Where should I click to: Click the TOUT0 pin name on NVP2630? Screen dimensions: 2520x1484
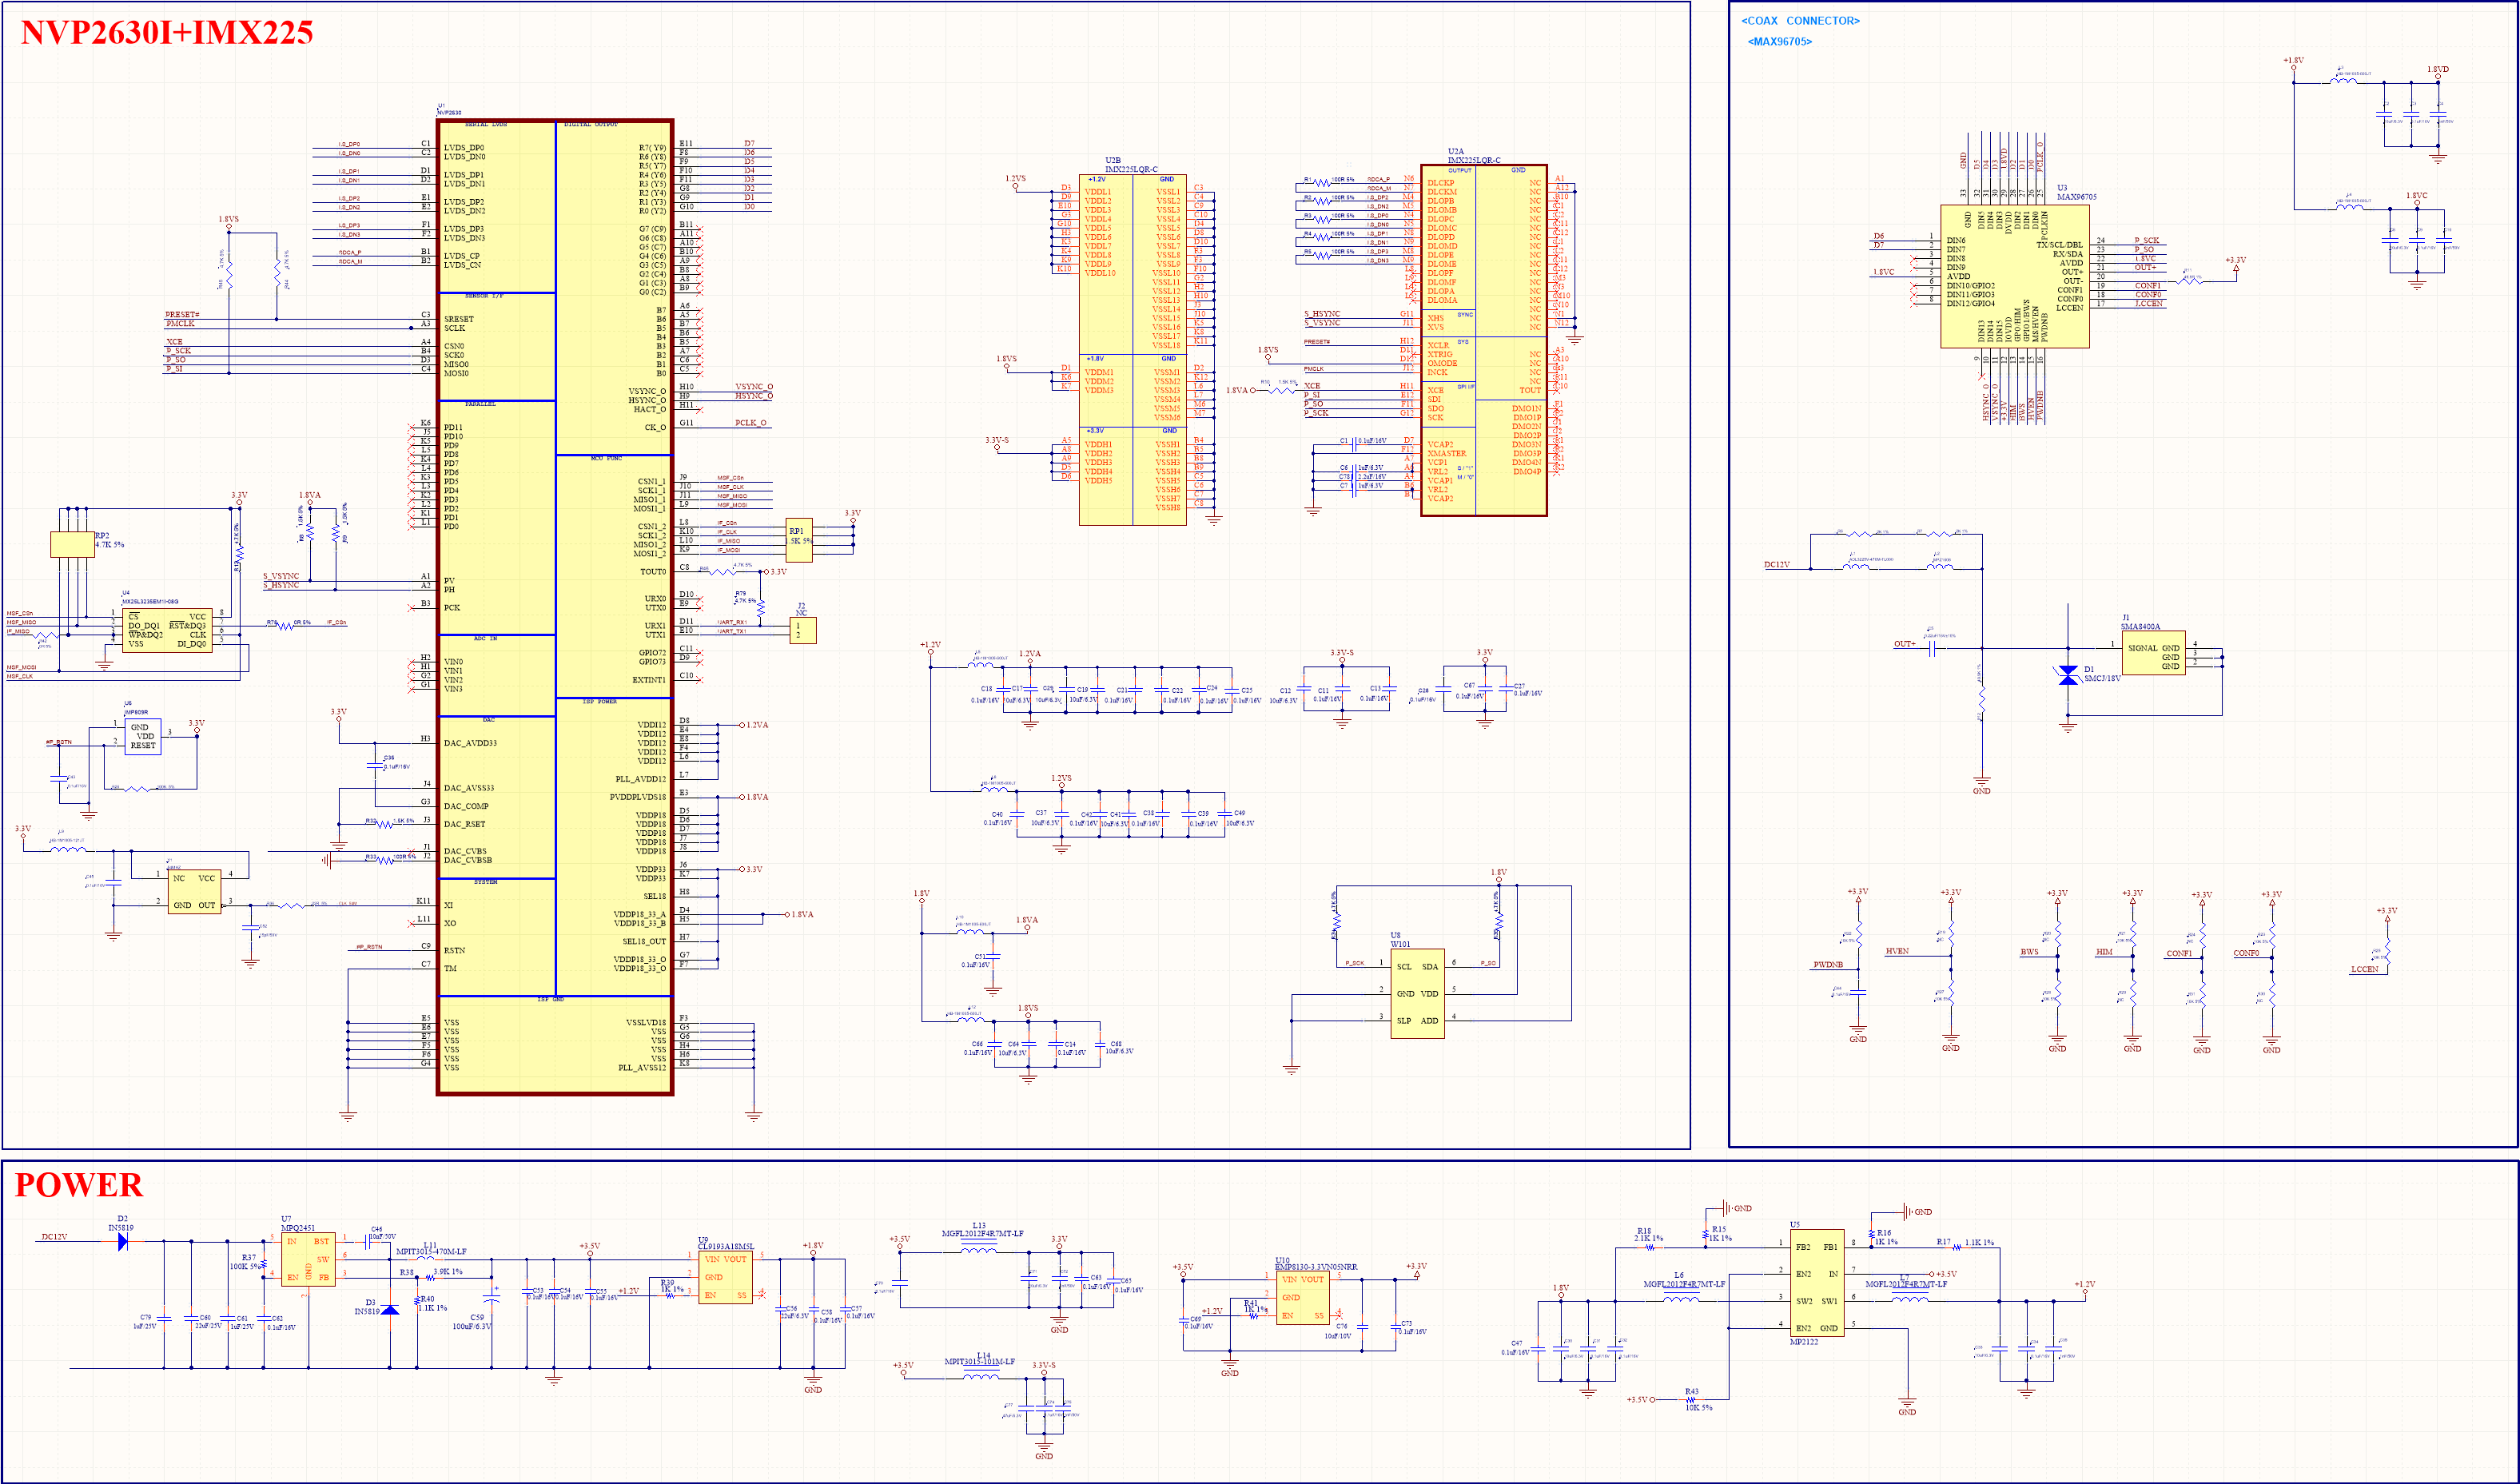[x=653, y=572]
